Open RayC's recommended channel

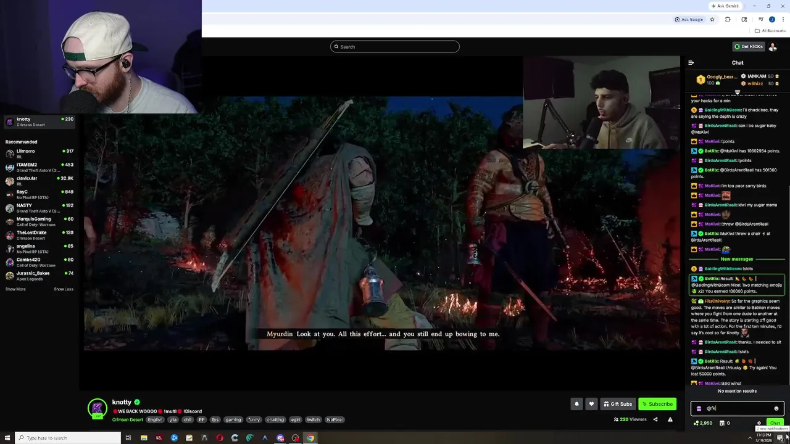pyautogui.click(x=39, y=194)
